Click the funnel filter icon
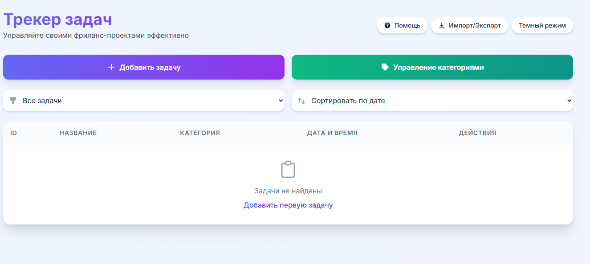 pyautogui.click(x=13, y=101)
